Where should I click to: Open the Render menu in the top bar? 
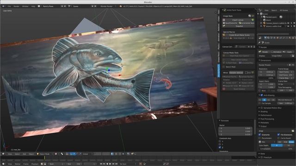point(17,6)
